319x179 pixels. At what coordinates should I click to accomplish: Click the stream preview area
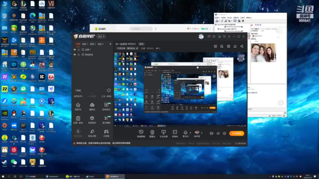[180, 89]
